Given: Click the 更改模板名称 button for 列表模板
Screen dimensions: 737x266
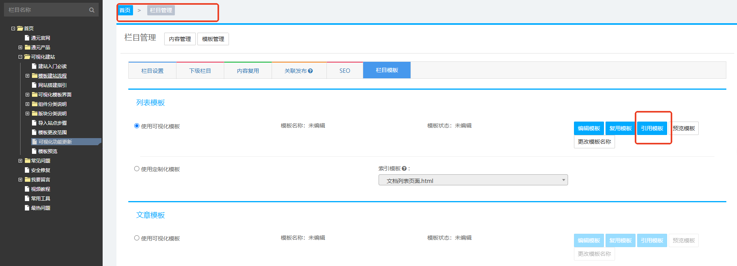Looking at the screenshot, I should (594, 142).
